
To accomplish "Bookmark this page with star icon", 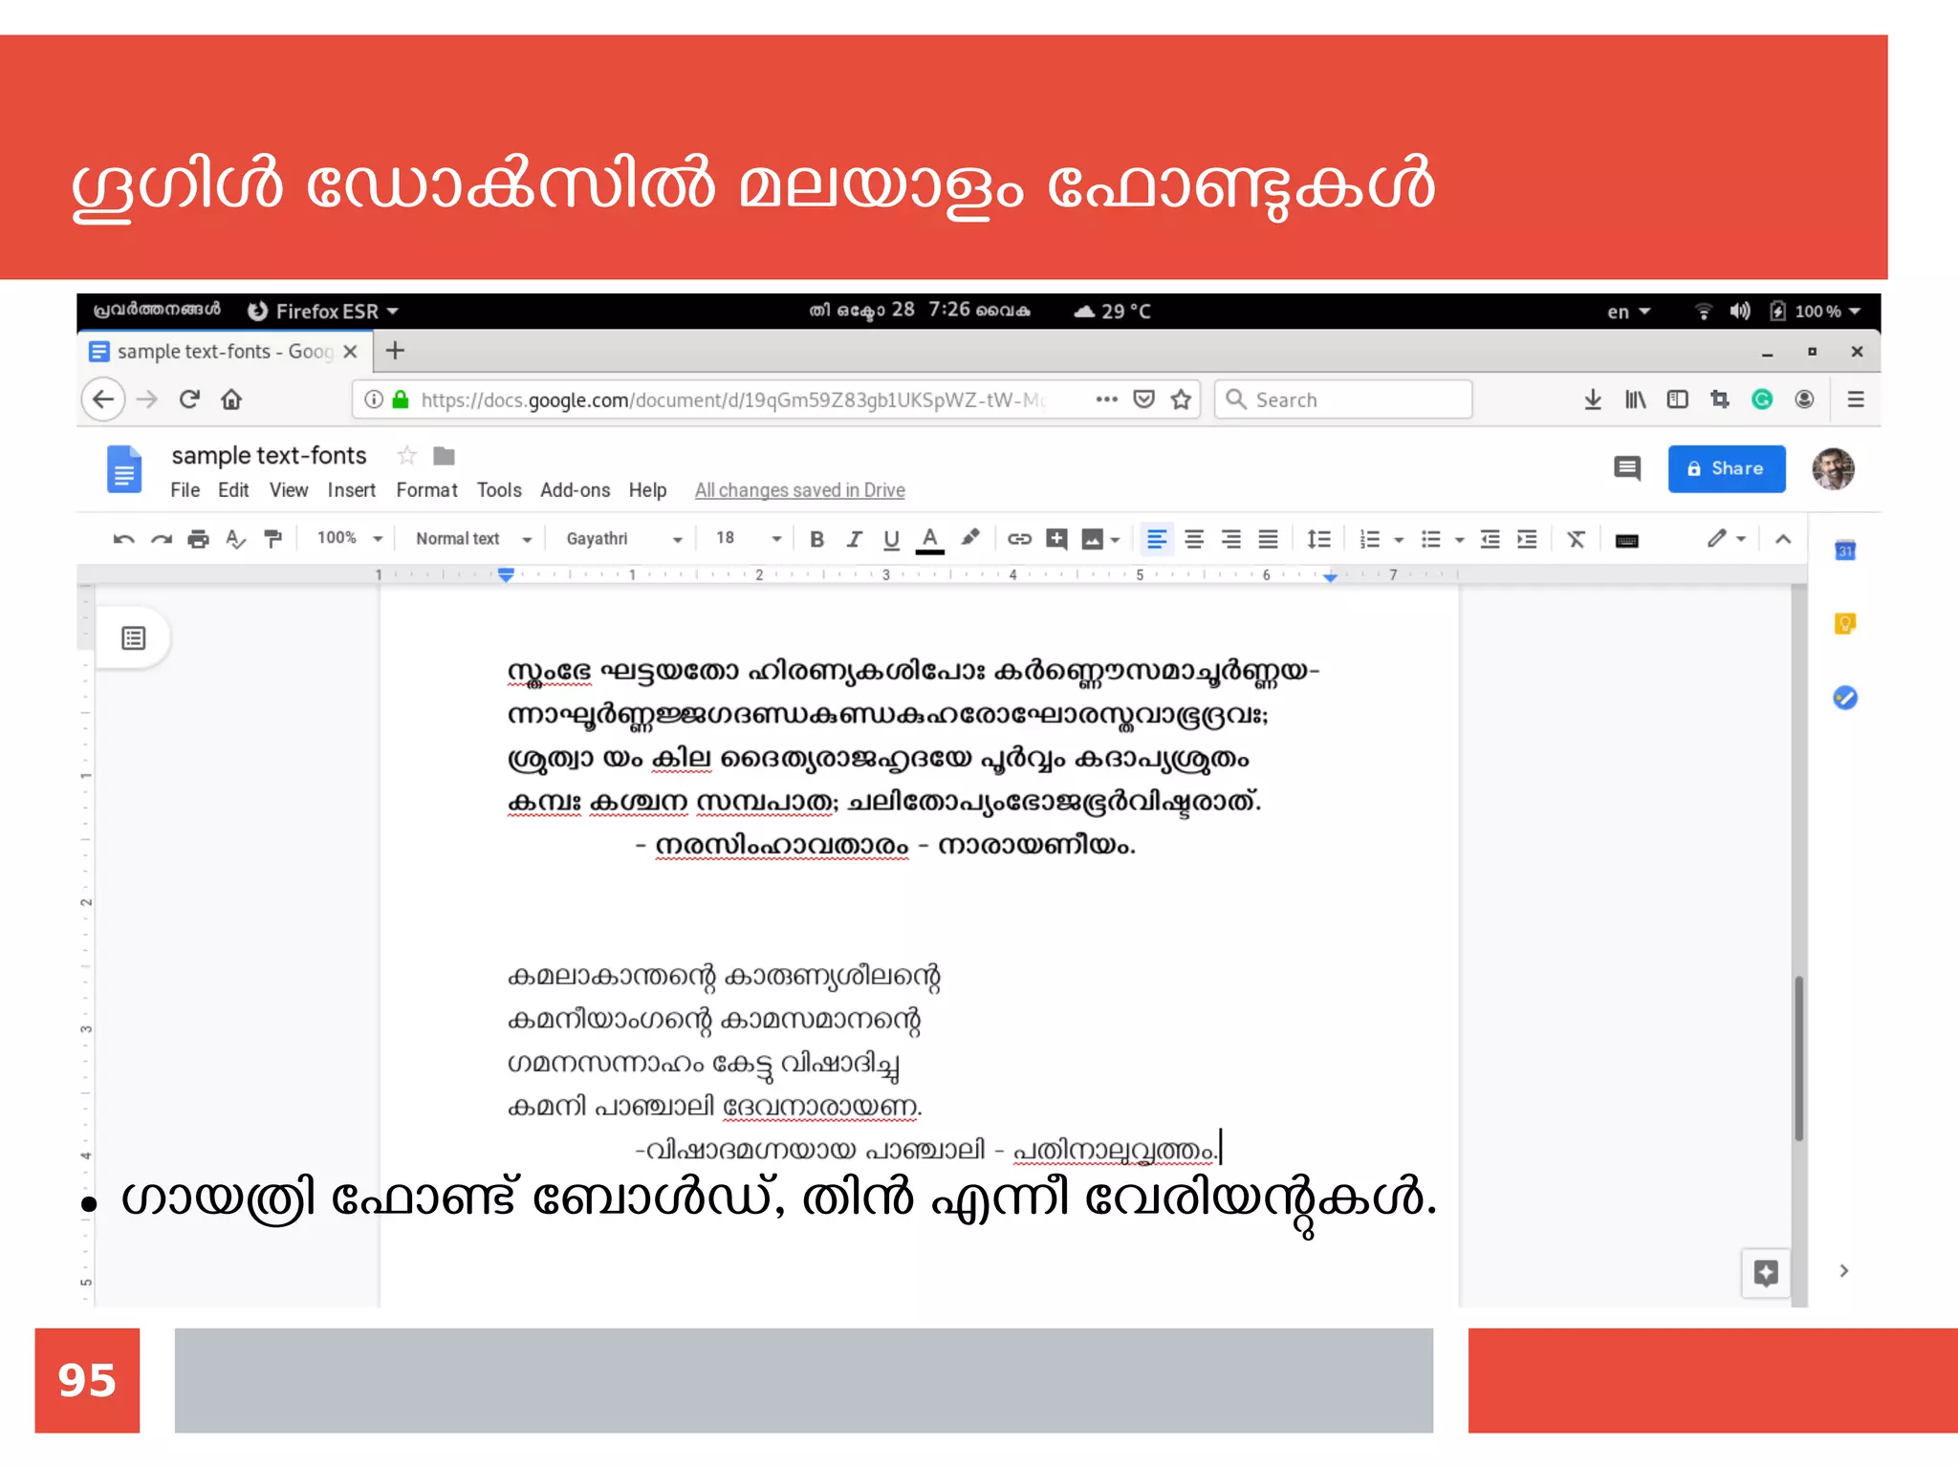I will pos(1182,399).
